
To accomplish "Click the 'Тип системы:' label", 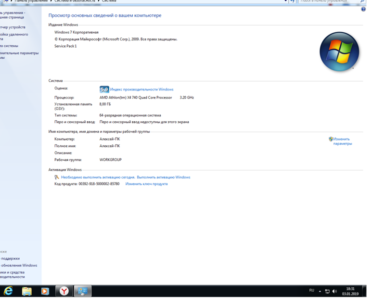I will pos(66,115).
